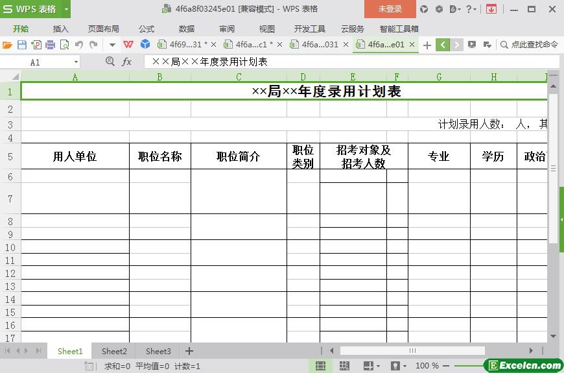Open the 页面布局 ribbon tab
The height and width of the screenshot is (373, 564).
pyautogui.click(x=104, y=29)
